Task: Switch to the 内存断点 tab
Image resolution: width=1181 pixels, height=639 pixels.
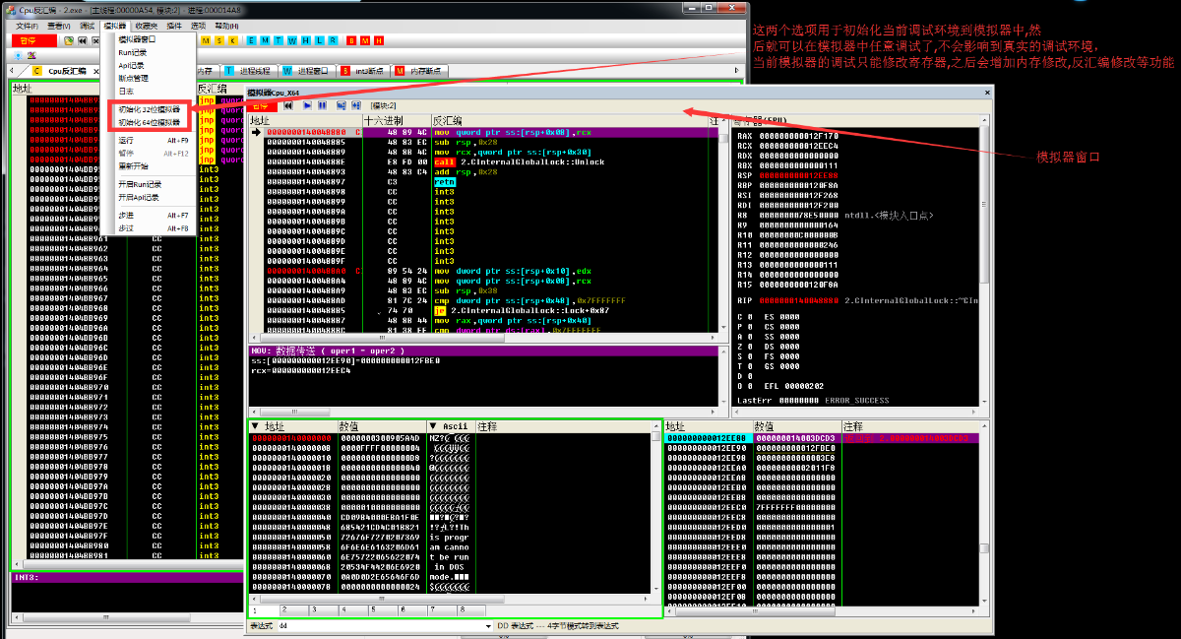Action: click(x=418, y=71)
